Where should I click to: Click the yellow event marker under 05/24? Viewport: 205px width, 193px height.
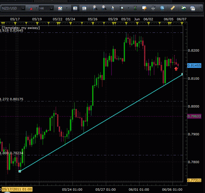point(71,24)
